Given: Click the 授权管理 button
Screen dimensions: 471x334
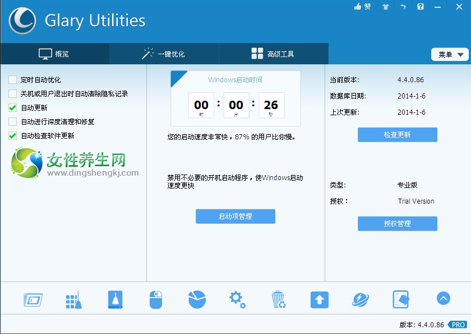Looking at the screenshot, I should click(x=397, y=224).
